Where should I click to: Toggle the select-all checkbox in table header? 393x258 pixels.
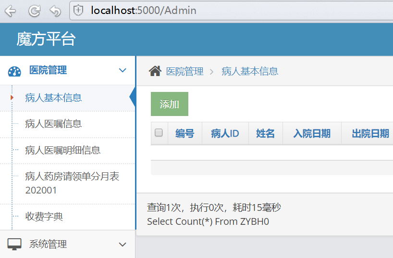pos(159,132)
